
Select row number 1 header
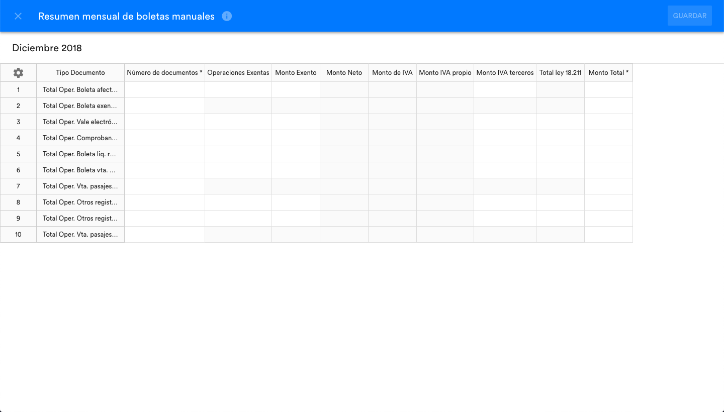18,90
